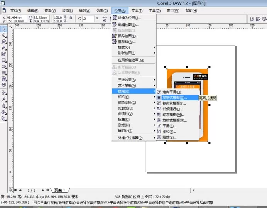
Task: Select the Zoom tool in toolbox
Action: click(4, 42)
